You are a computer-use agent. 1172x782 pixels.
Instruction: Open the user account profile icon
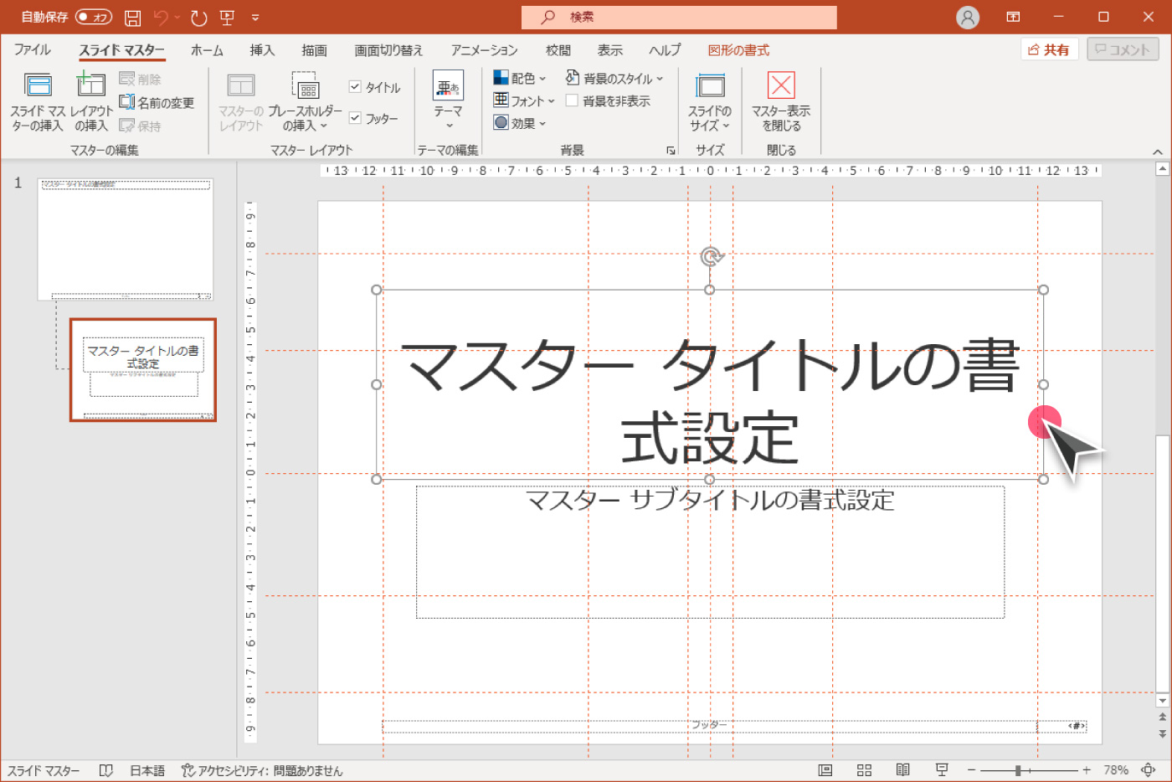click(x=968, y=17)
